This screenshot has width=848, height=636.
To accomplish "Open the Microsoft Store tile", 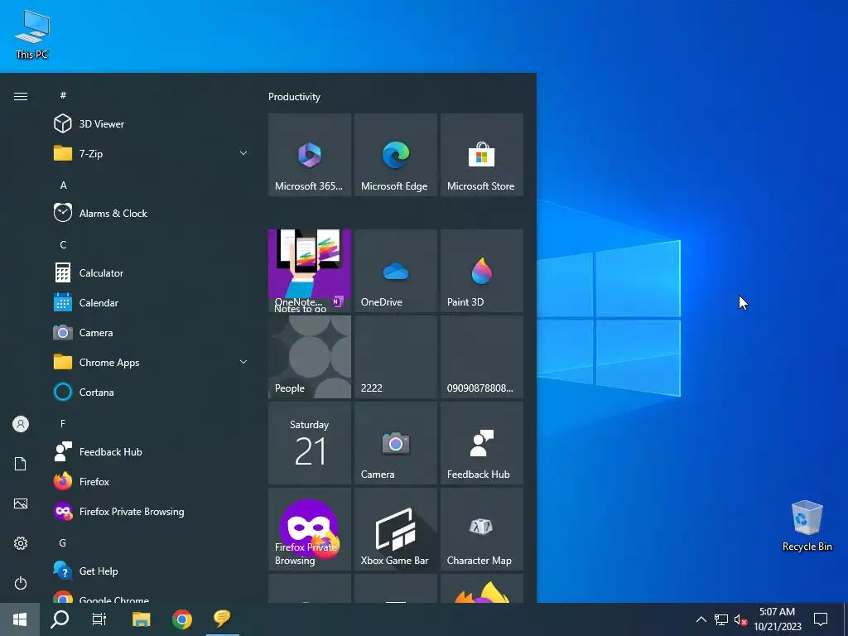I will 482,155.
